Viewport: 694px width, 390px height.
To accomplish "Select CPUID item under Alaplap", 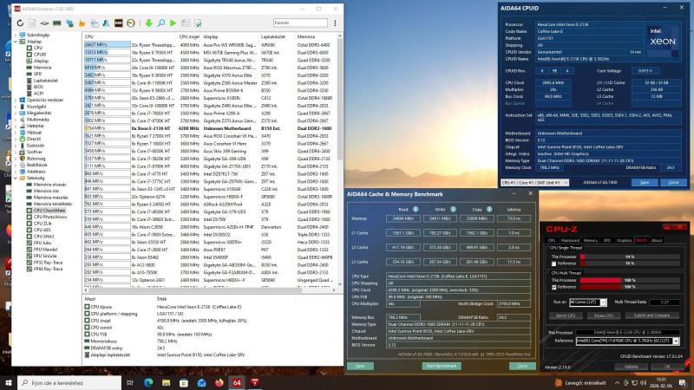I will point(40,55).
